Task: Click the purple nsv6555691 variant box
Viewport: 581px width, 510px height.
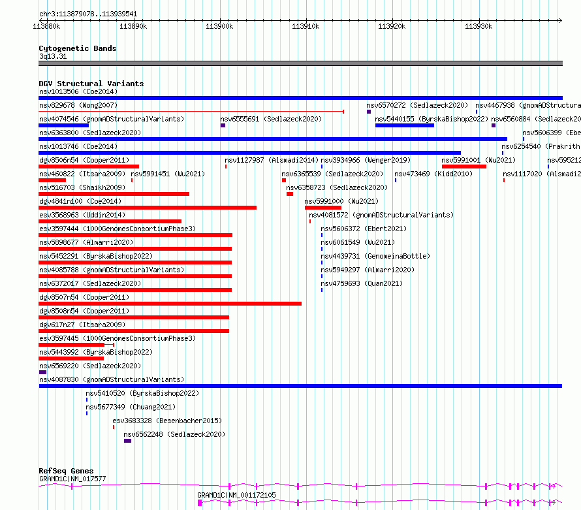Action: [223, 125]
